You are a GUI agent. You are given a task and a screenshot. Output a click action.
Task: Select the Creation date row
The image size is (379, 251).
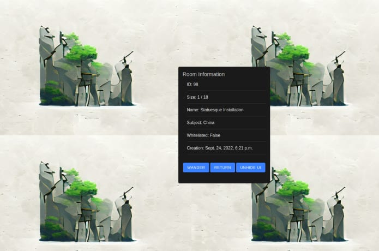220,148
